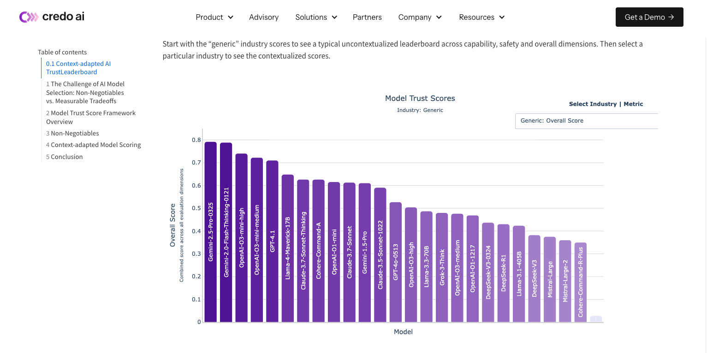Open the Product dropdown menu
This screenshot has width=707, height=353.
(214, 17)
